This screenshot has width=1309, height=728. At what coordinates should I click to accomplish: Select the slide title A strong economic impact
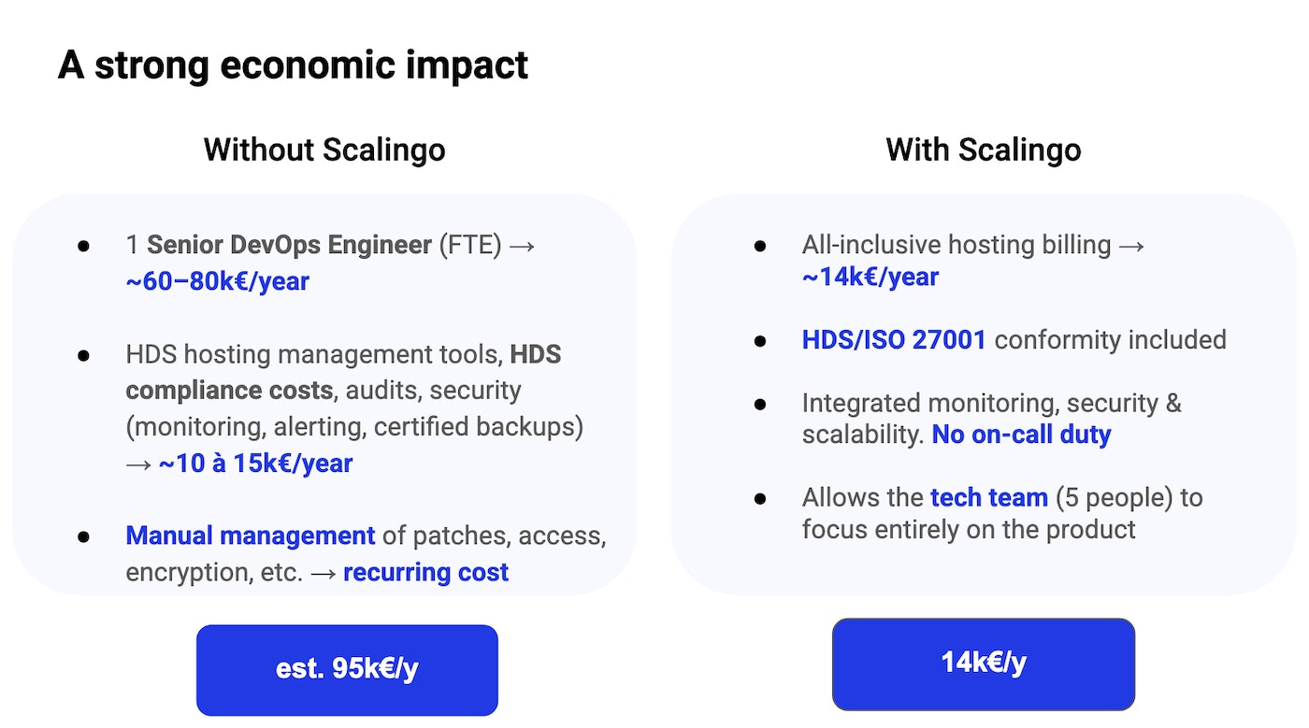coord(294,65)
